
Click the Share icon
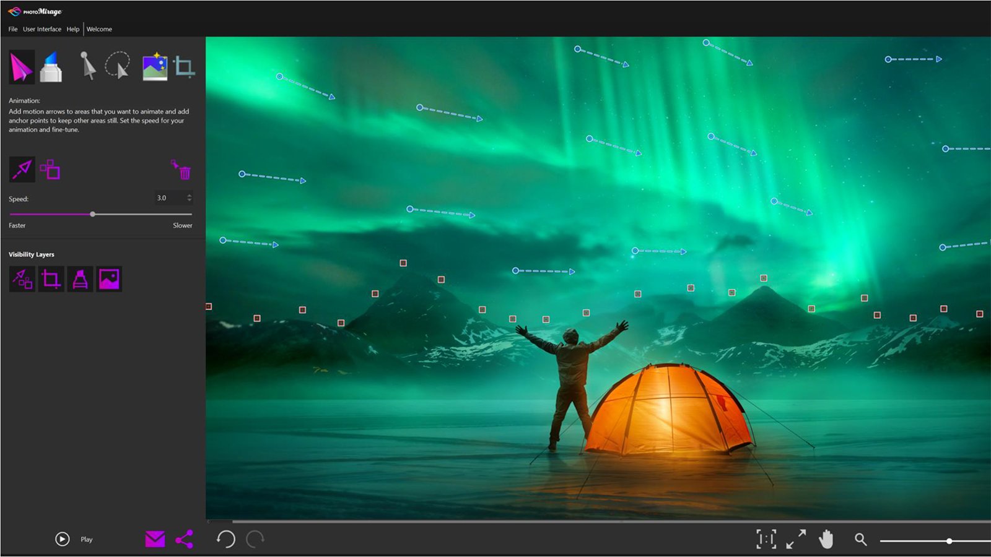pos(184,539)
